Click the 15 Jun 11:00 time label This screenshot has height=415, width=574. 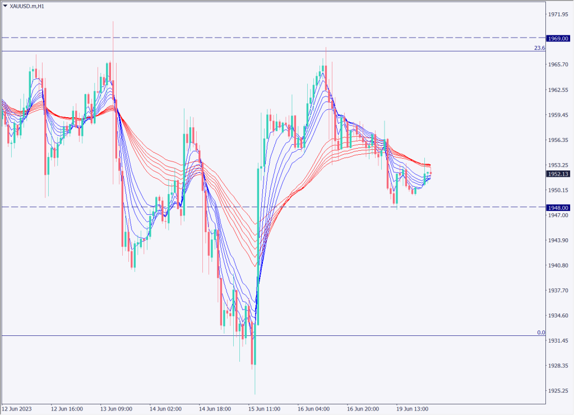pos(264,409)
